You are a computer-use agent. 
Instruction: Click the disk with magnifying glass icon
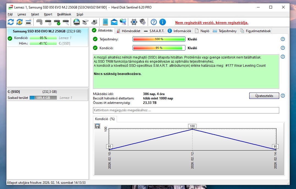coord(66,22)
